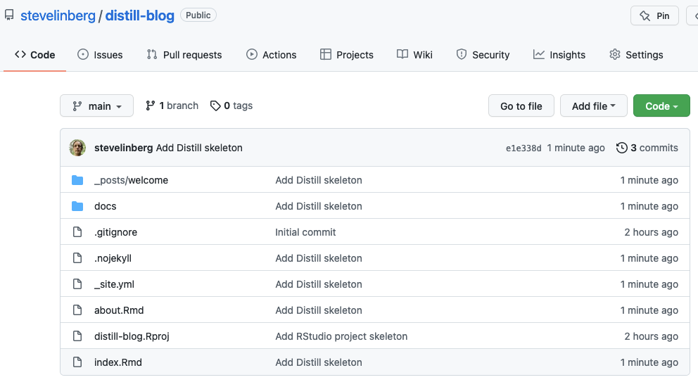Open commit hash e1e338d link
The image size is (698, 382).
click(523, 148)
